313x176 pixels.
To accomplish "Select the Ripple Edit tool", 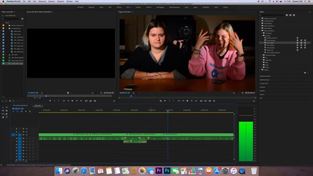I will pyautogui.click(x=3, y=110).
